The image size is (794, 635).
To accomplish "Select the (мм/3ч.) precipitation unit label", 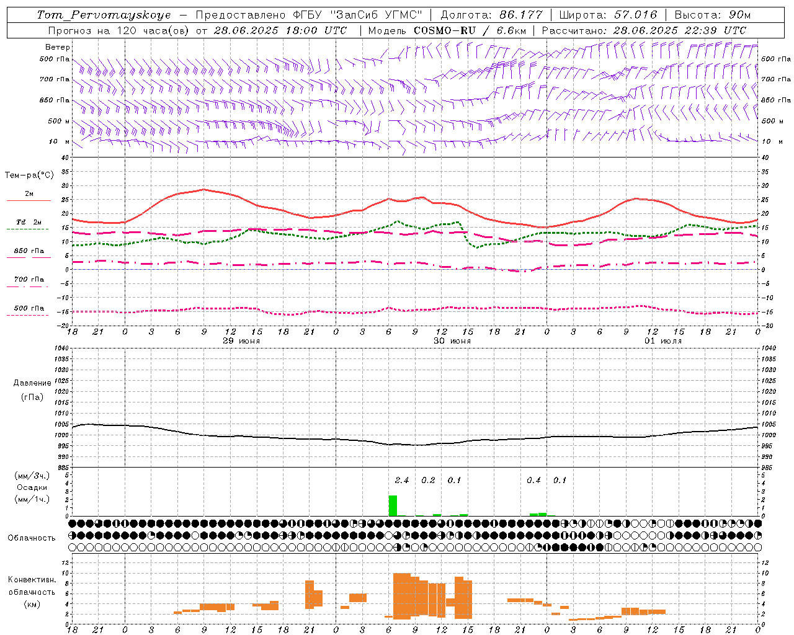I will [32, 476].
